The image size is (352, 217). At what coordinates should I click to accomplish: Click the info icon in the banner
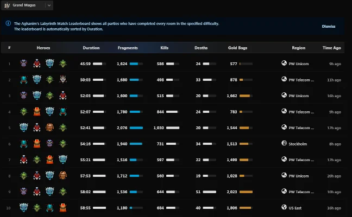[8, 23]
